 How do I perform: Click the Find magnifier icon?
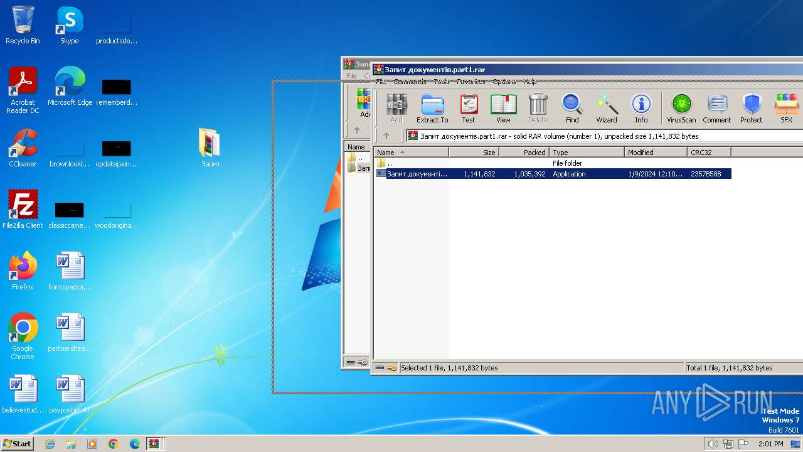(572, 109)
